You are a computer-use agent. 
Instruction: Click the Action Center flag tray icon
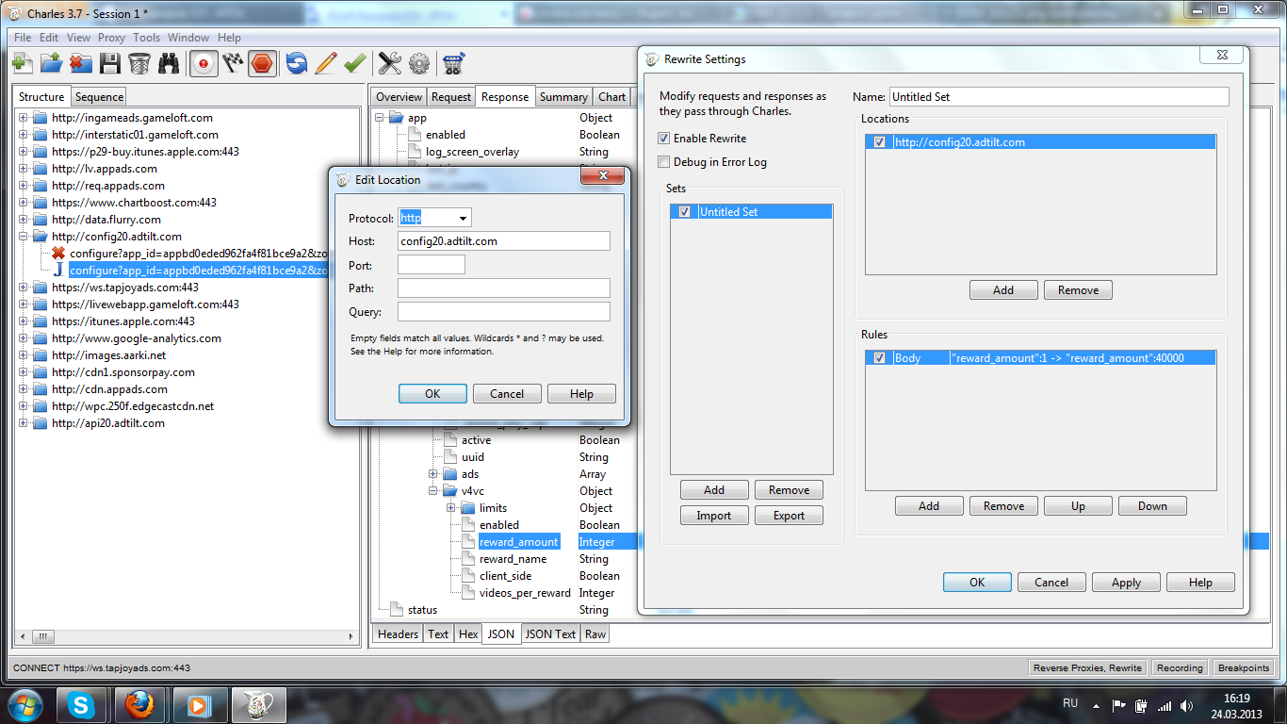[1119, 705]
